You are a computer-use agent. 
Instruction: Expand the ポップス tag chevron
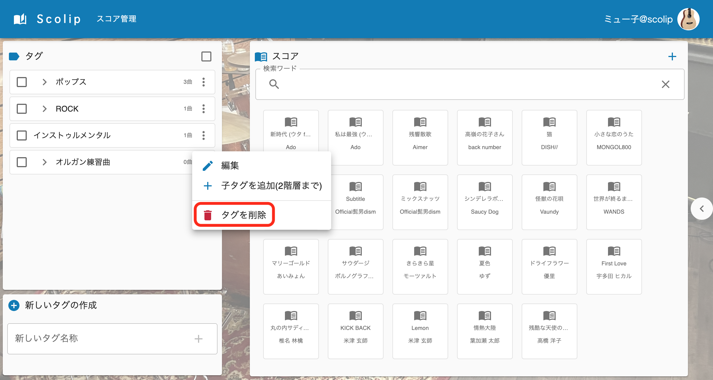click(x=44, y=82)
